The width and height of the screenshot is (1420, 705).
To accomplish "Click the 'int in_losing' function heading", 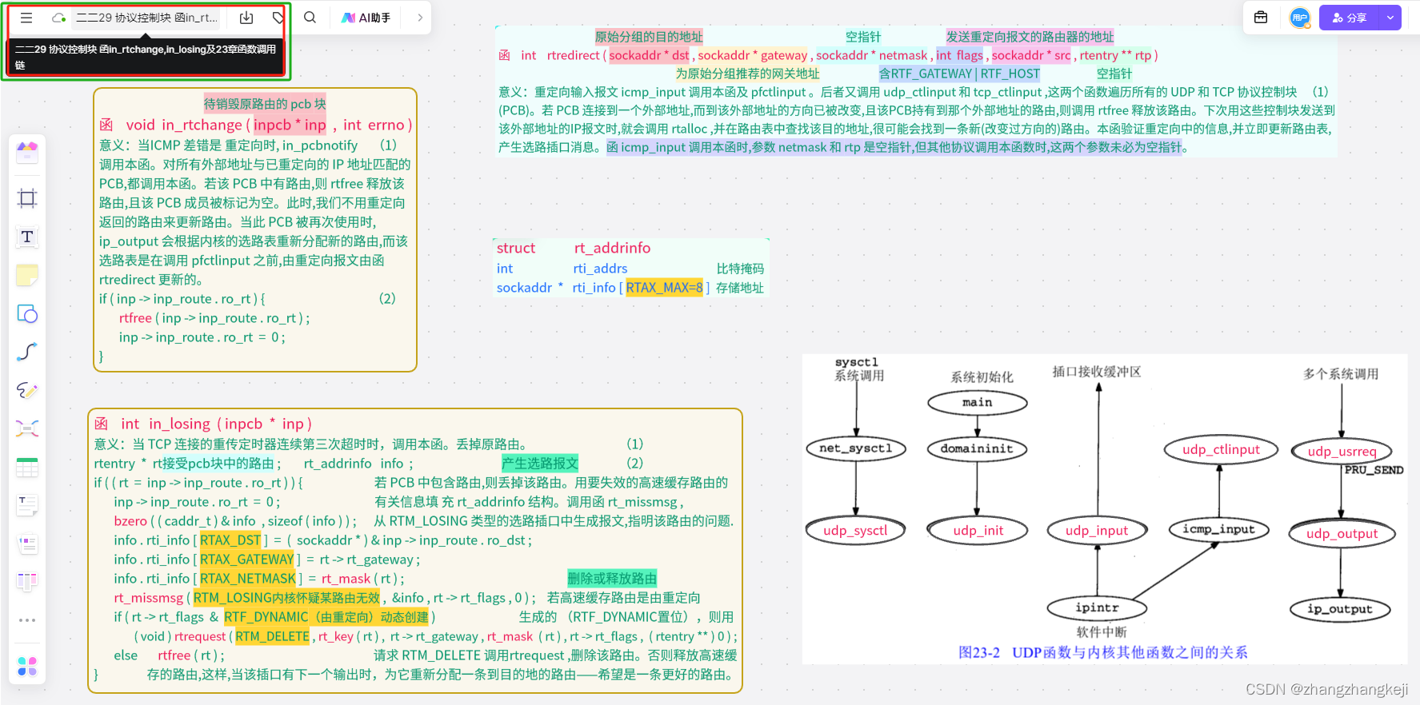I will pos(166,424).
